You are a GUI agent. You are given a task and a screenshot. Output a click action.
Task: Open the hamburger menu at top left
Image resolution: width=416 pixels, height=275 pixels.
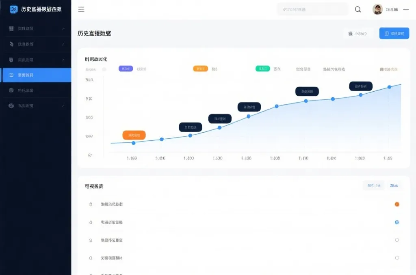81,9
